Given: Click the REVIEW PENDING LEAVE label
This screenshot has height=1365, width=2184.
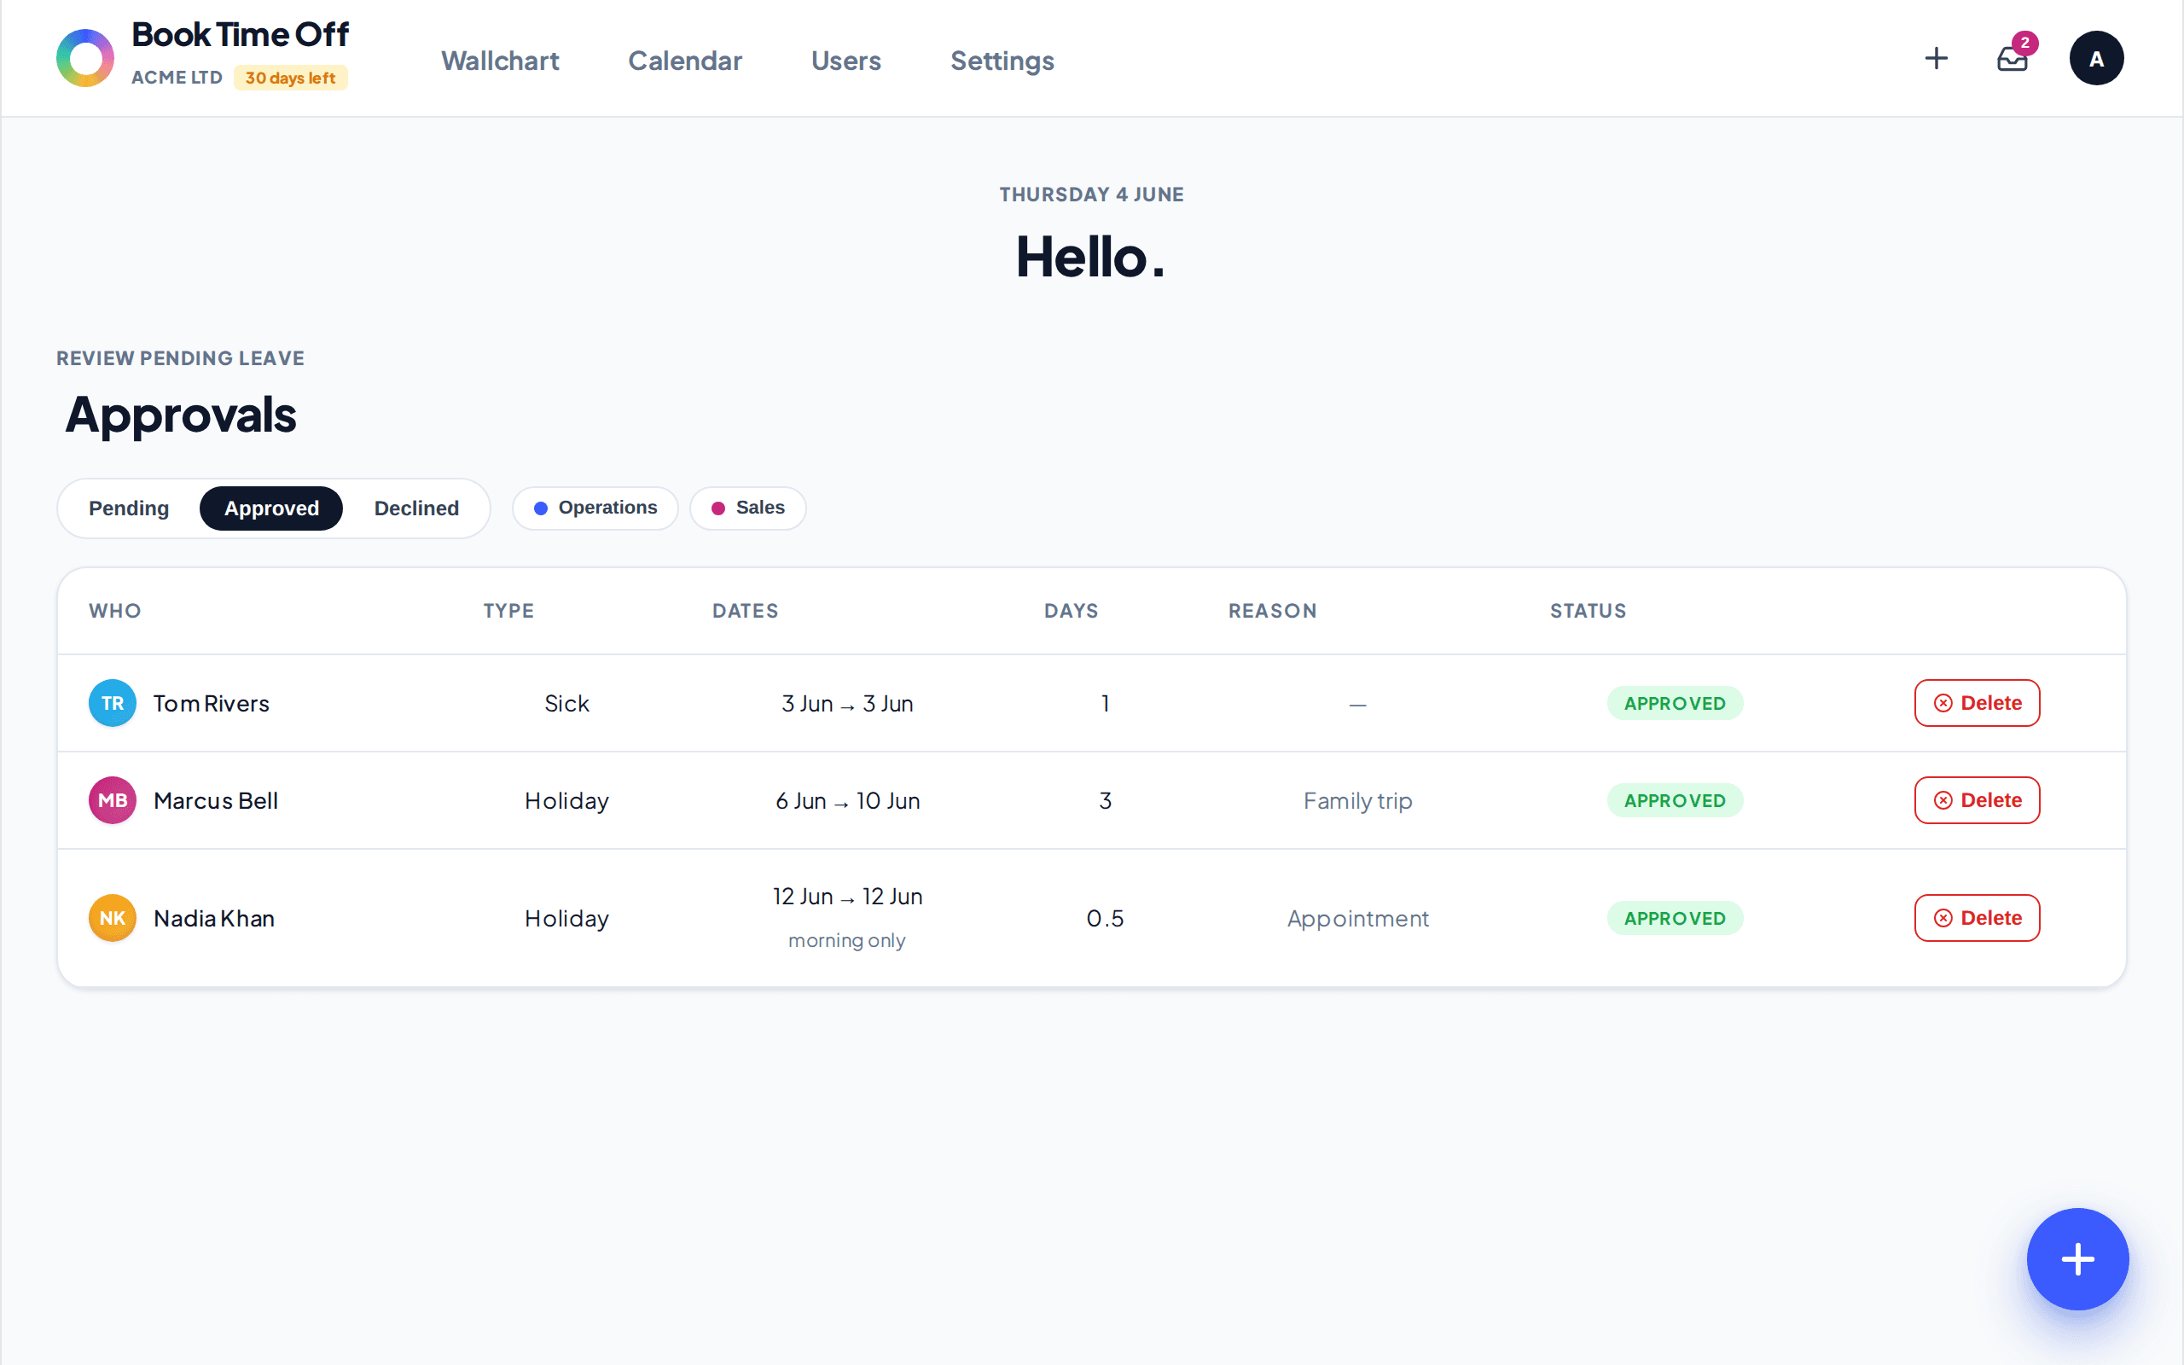Looking at the screenshot, I should (x=181, y=358).
